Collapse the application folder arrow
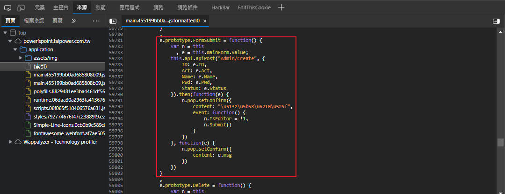505x194 pixels. click(x=15, y=49)
